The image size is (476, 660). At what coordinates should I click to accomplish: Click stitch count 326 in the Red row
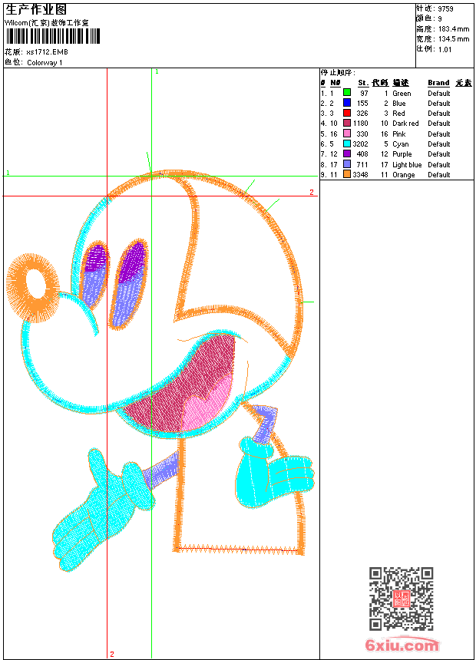point(362,114)
